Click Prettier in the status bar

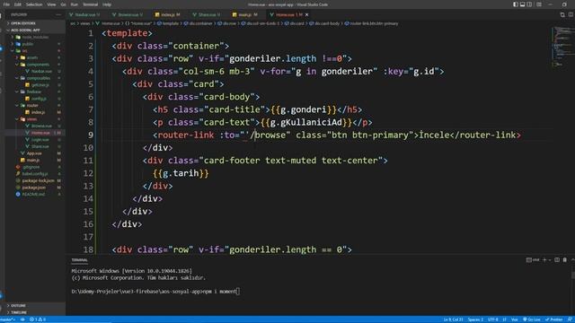tap(554, 319)
